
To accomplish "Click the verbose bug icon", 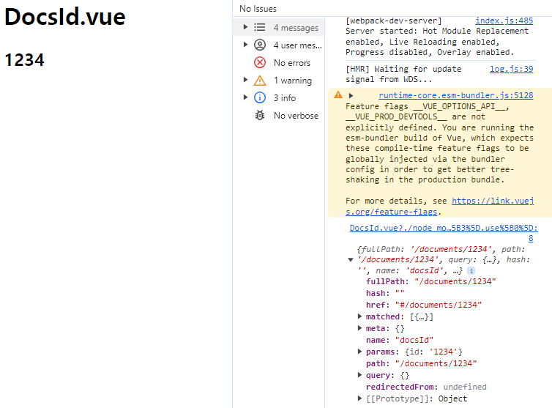I will click(260, 115).
